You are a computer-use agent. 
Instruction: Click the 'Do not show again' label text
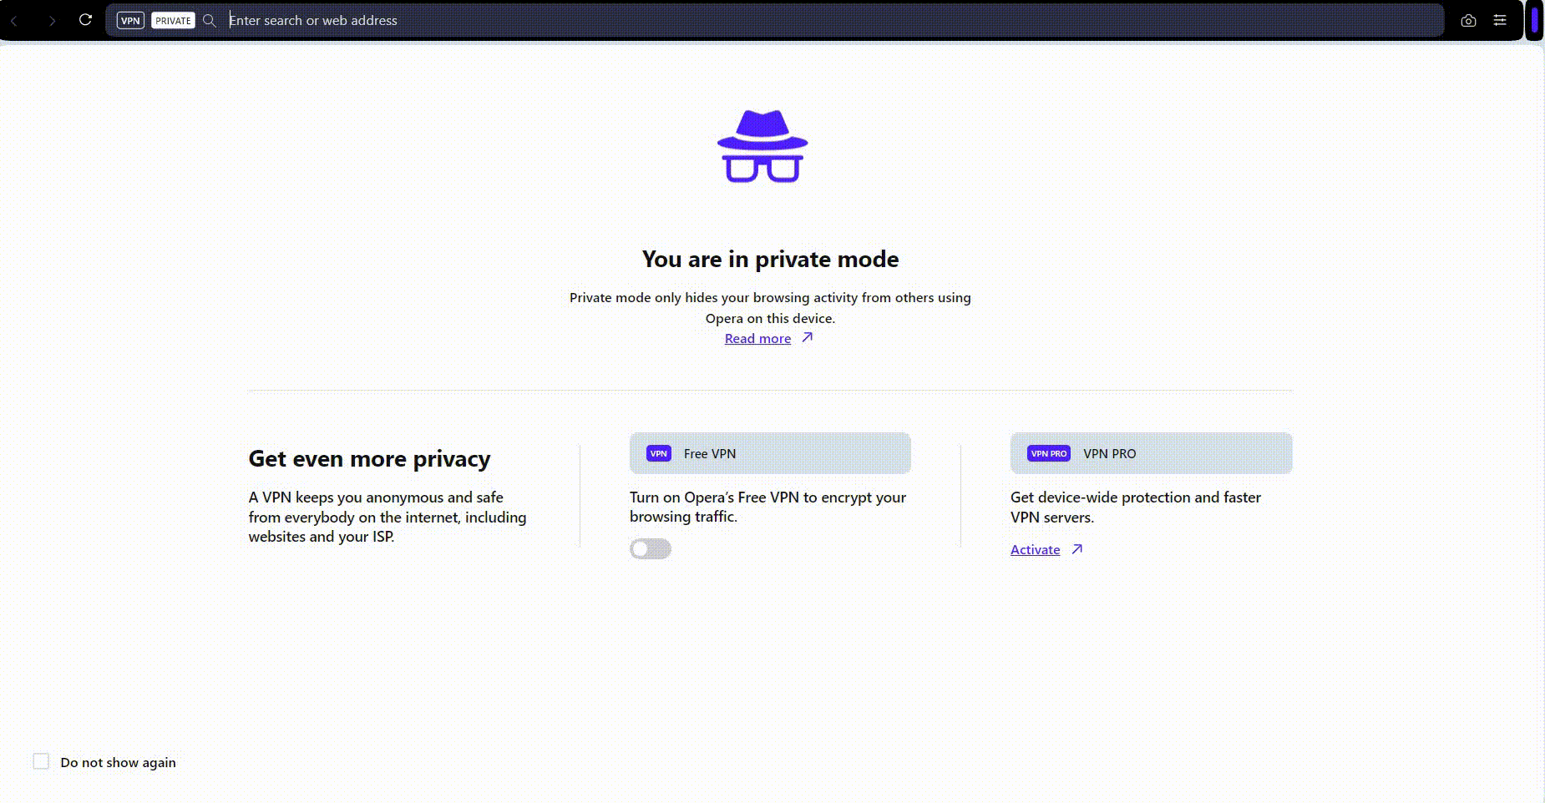[118, 762]
